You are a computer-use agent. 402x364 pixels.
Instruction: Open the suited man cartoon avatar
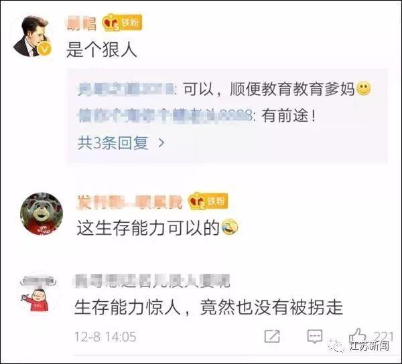tap(33, 36)
